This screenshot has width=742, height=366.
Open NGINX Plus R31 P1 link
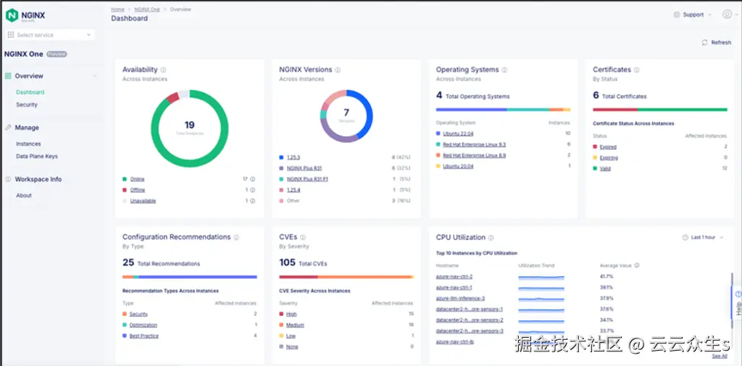point(308,179)
